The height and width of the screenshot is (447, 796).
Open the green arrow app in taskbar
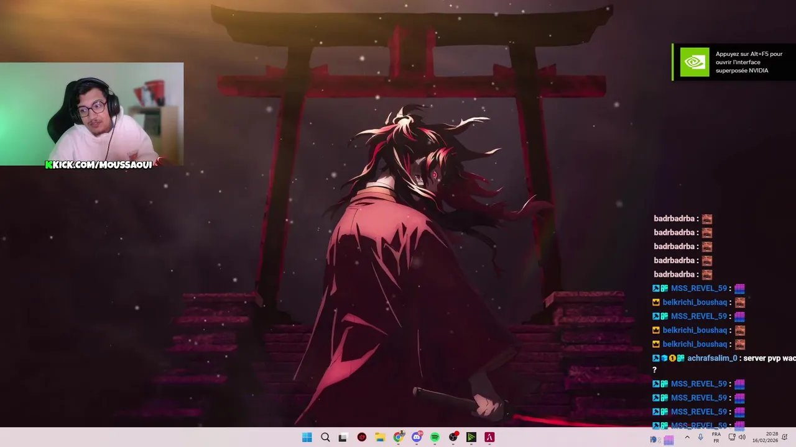click(x=471, y=438)
